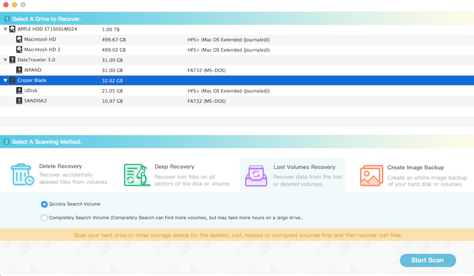Click the IXPAND volume icon
This screenshot has width=474, height=276.
click(19, 70)
